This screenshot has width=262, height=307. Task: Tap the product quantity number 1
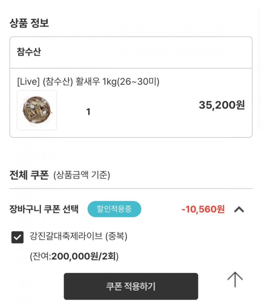coord(88,112)
